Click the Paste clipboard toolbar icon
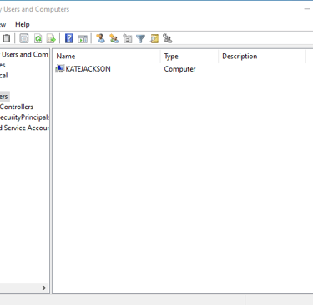 click(6, 38)
